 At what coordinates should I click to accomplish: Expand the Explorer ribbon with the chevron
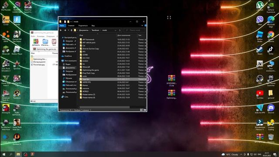[x=142, y=25]
